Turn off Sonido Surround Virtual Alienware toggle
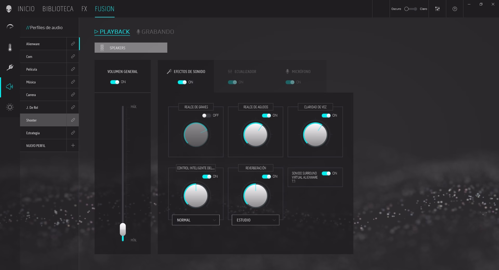The image size is (499, 270). pos(326,173)
